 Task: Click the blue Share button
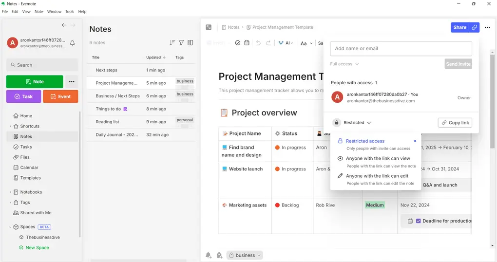[460, 27]
